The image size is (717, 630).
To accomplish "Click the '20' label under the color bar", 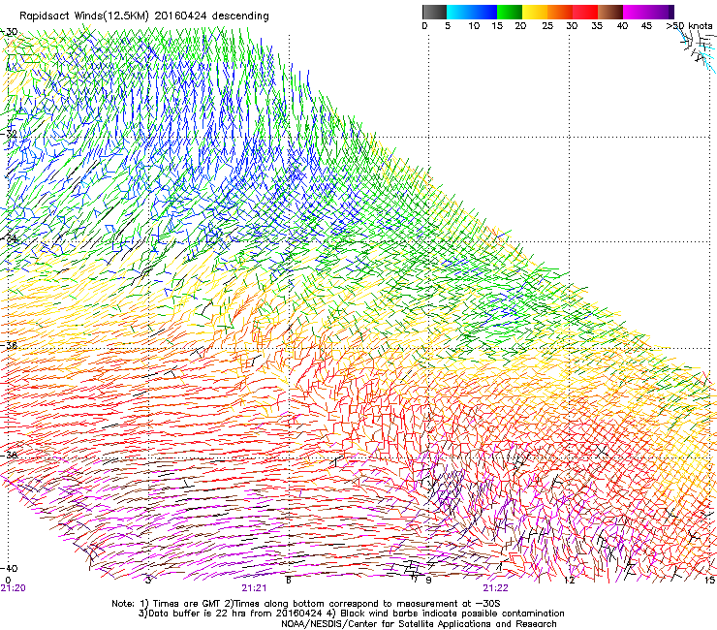I will point(520,26).
